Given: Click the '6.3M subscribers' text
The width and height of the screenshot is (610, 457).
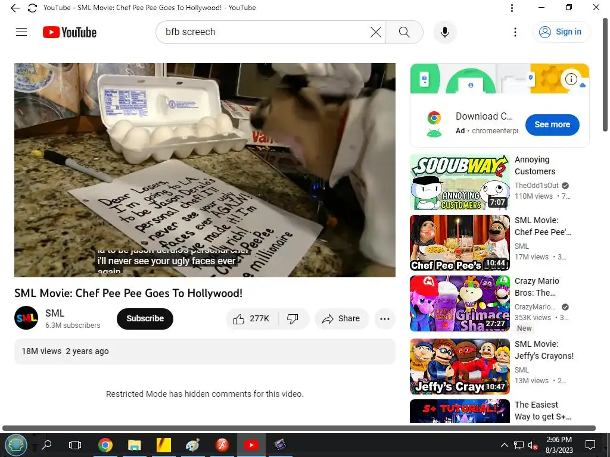Looking at the screenshot, I should tap(73, 325).
